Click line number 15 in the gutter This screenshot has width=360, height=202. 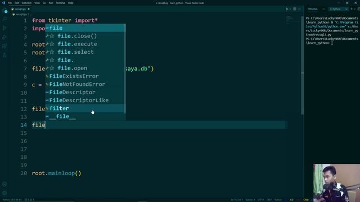point(24,133)
